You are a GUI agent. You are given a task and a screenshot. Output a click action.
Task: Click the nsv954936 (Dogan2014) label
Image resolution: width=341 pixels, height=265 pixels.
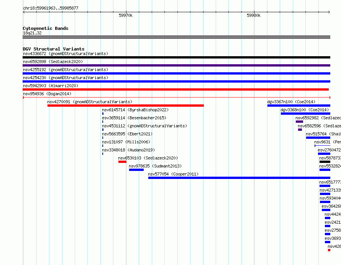[47, 94]
